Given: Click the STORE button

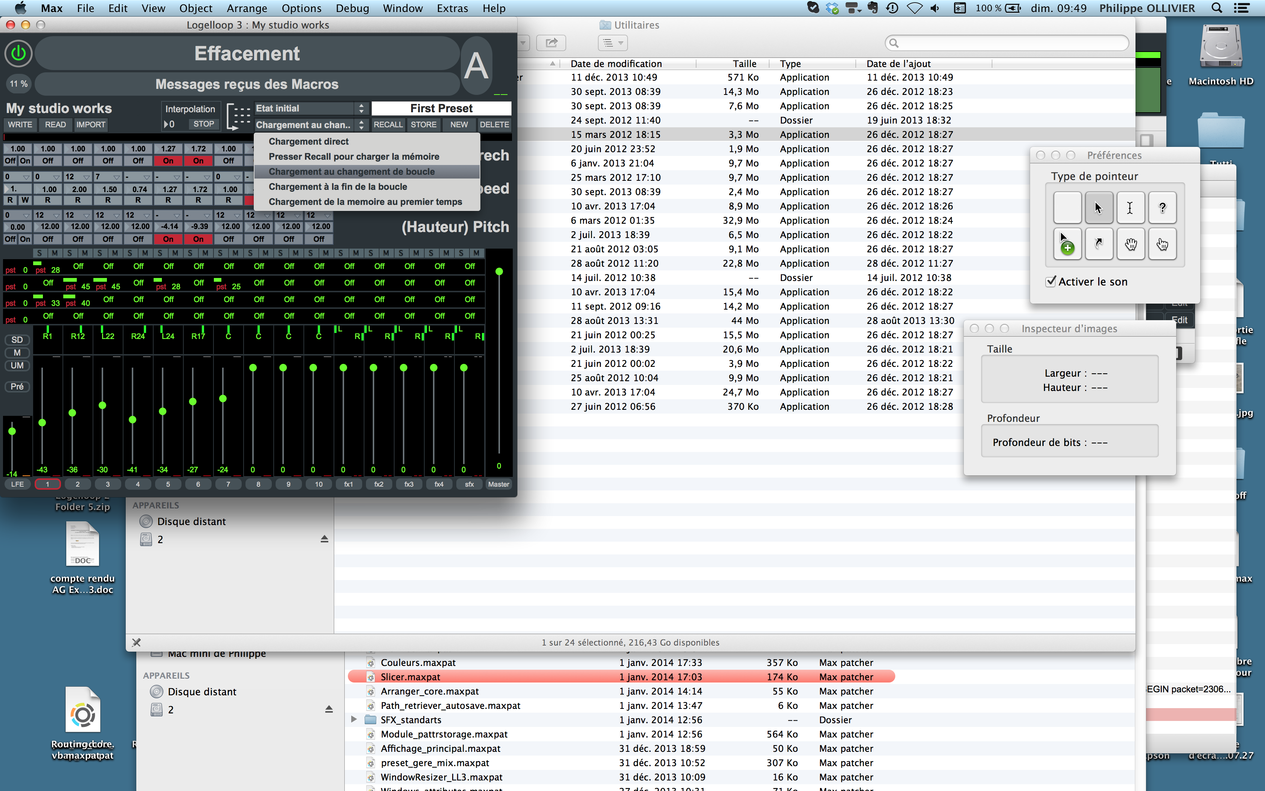Looking at the screenshot, I should [424, 125].
